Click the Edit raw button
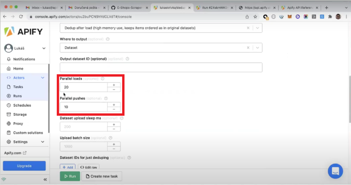Screen dimensions: 351x185 [89, 167]
